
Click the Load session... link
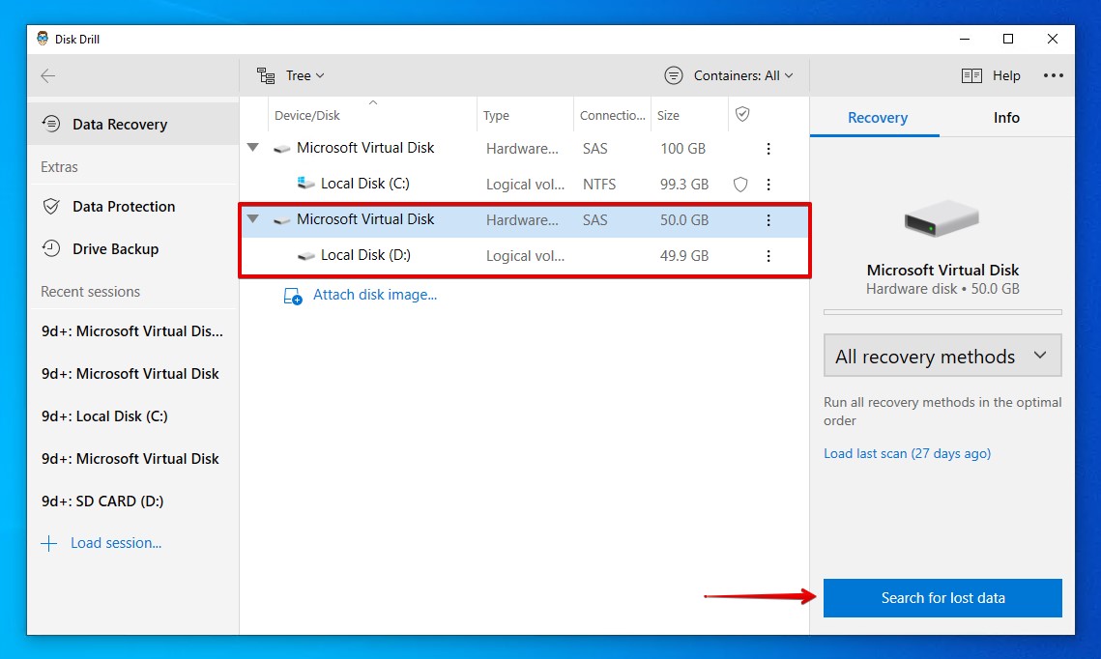[116, 543]
